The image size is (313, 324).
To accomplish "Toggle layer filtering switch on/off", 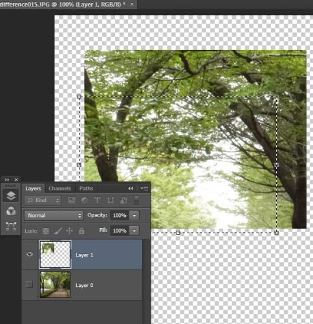I will point(136,200).
